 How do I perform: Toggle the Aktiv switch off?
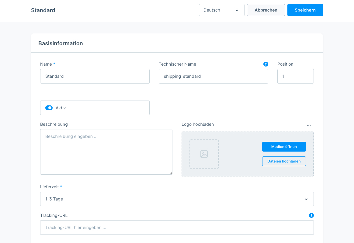click(49, 108)
